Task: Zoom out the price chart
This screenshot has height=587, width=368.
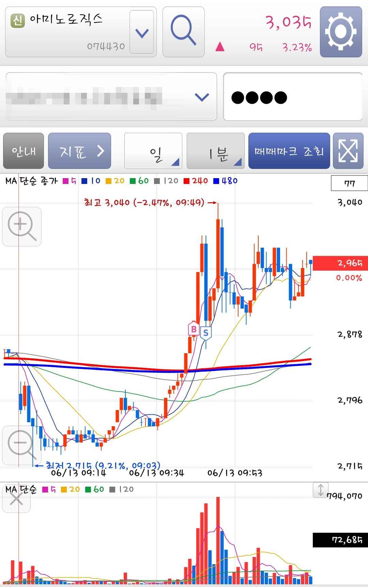Action: 22,445
